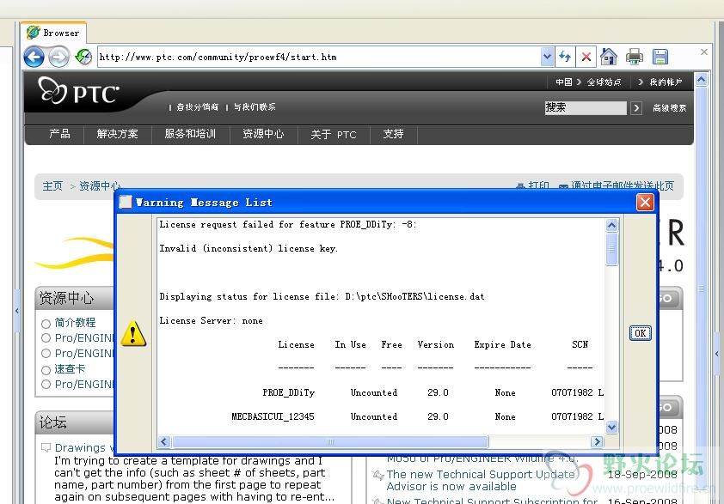This screenshot has height=504, width=724.
Task: Go to the browser Home page icon
Action: point(609,57)
